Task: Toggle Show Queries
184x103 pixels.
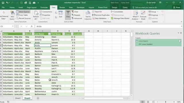Action: [23, 12]
